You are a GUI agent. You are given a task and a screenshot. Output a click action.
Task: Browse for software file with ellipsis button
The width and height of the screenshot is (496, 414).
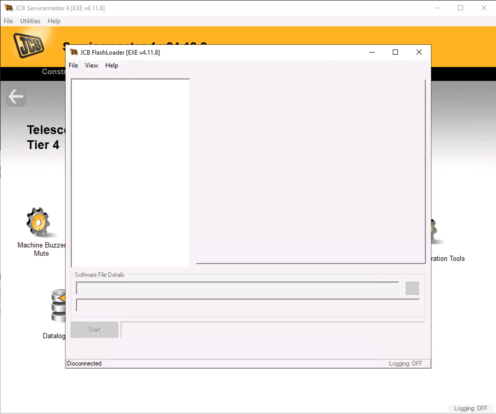click(x=412, y=288)
